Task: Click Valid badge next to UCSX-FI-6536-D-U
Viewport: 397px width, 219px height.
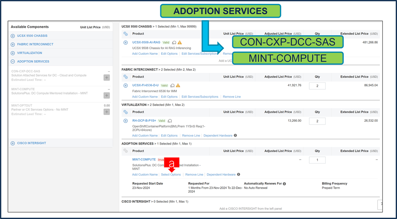Action: click(164, 85)
